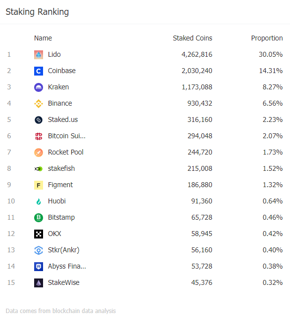The width and height of the screenshot is (290, 317).
Task: Click the Bitstamp green B icon
Action: [39, 218]
